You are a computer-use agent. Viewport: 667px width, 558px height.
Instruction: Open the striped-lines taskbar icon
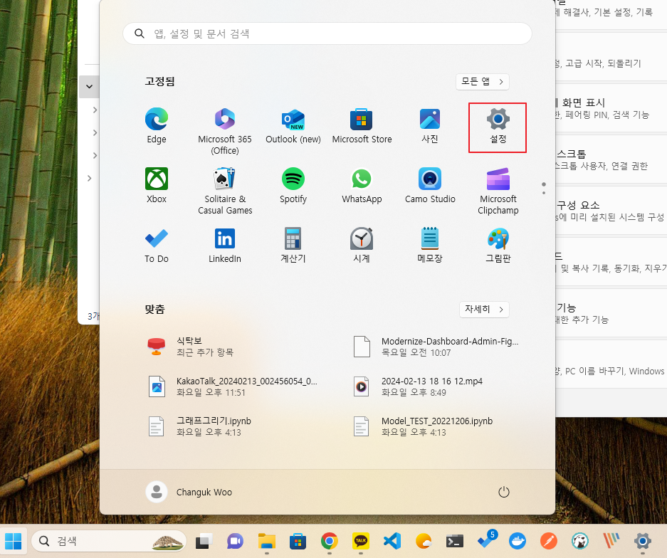(611, 541)
